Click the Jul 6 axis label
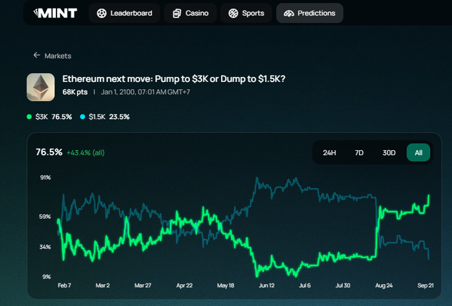This screenshot has height=306, width=452. pos(305,285)
